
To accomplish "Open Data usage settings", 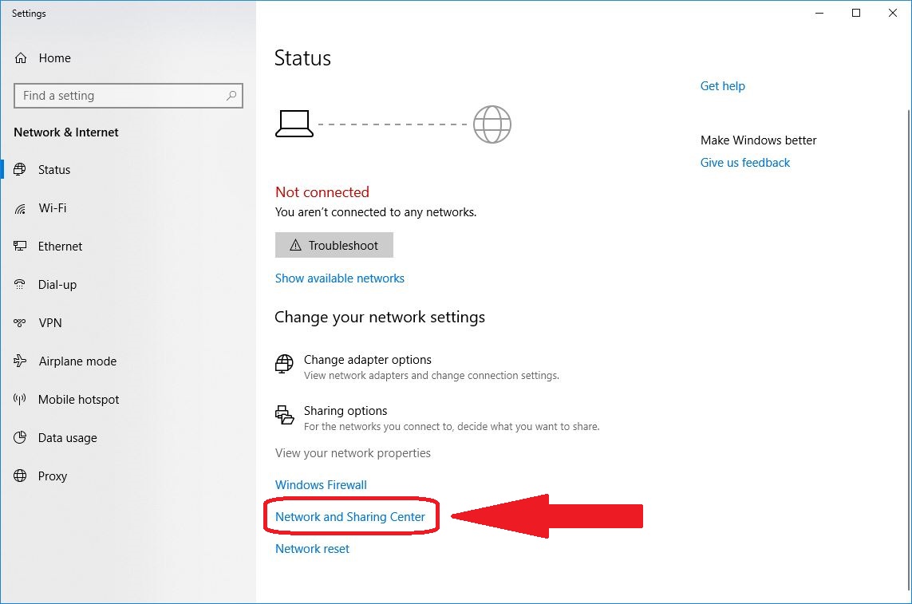I will (x=68, y=438).
